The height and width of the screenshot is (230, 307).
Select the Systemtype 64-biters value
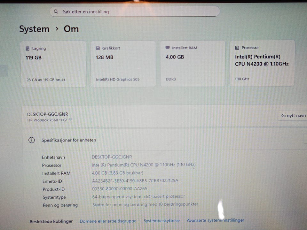click(138, 196)
